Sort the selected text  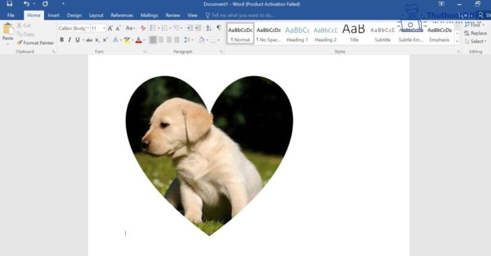(x=209, y=28)
